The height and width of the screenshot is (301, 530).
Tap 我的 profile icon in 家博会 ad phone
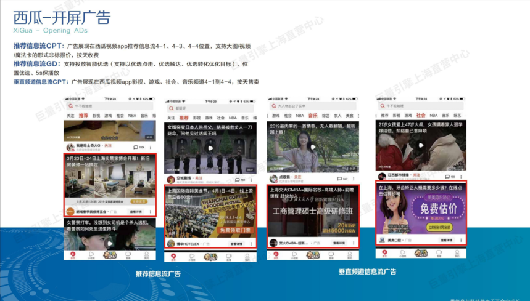click(x=146, y=255)
